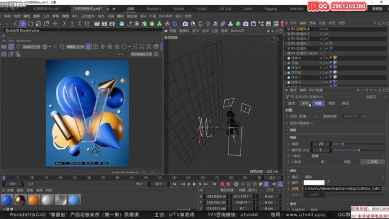Click the light bulb icon in toolbar

(x=208, y=24)
